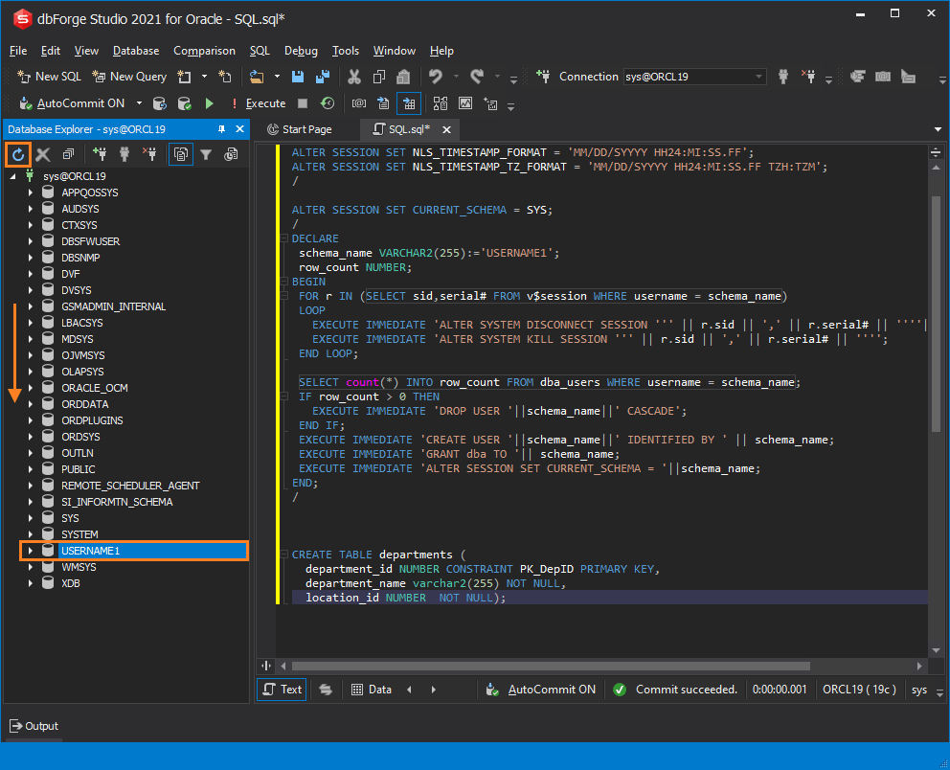950x770 pixels.
Task: Click the Undo arrow icon
Action: click(436, 77)
